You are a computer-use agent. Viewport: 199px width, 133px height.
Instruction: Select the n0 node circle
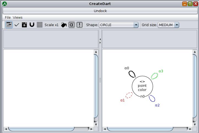click(x=142, y=86)
